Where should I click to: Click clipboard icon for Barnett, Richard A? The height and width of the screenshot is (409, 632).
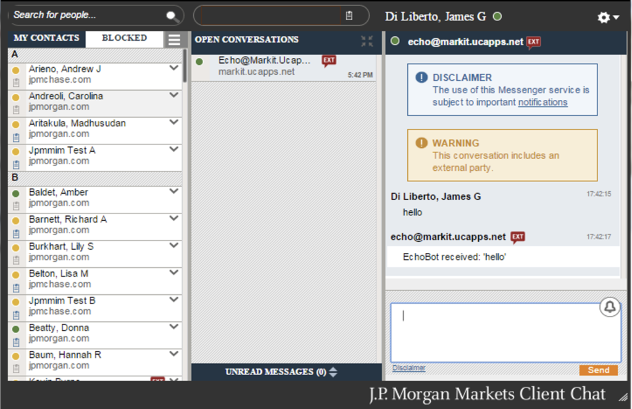pyautogui.click(x=16, y=233)
